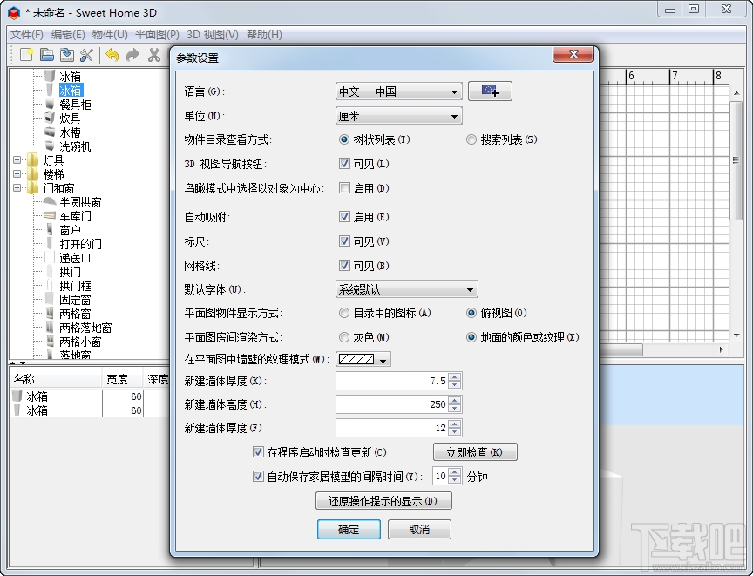
Task: Click the 取消 button
Action: click(x=419, y=530)
